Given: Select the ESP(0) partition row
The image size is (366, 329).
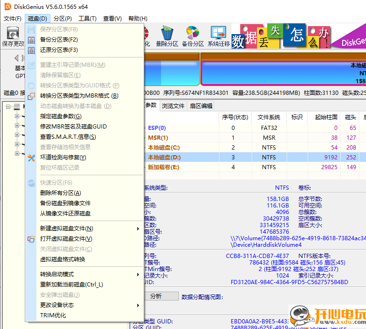Looking at the screenshot, I should [x=255, y=128].
